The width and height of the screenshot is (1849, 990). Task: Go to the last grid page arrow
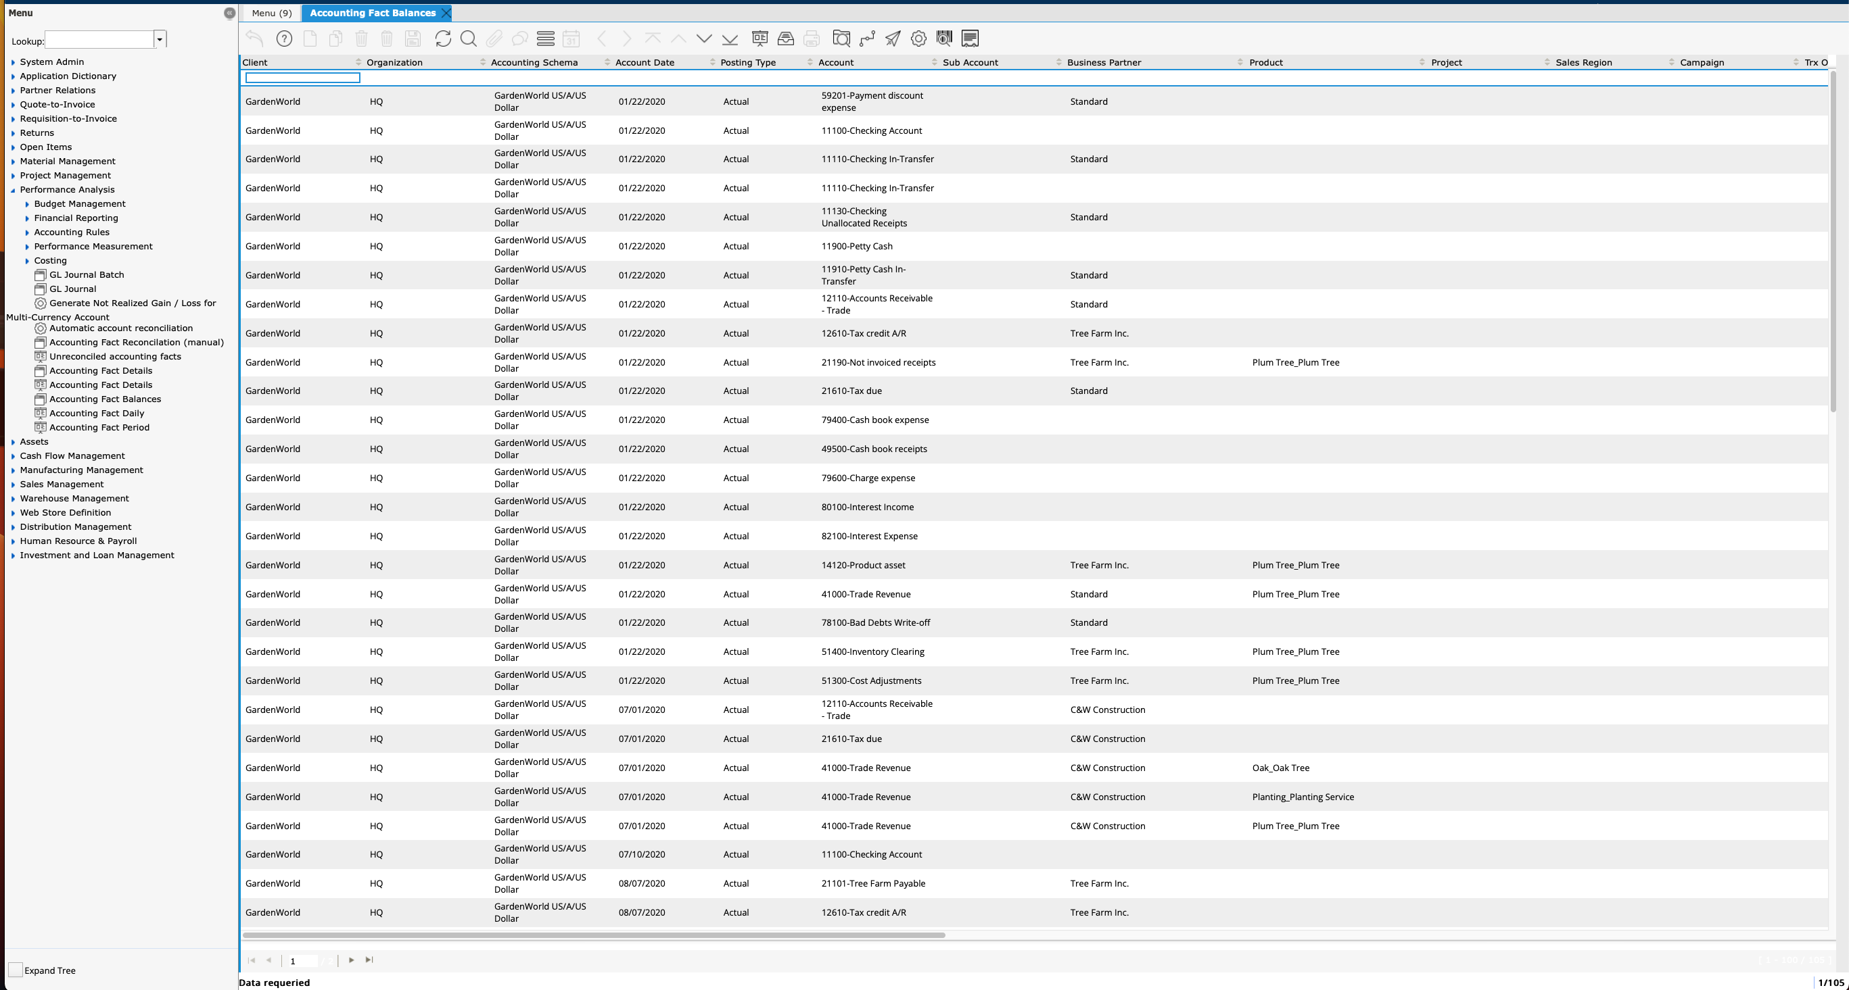(x=369, y=960)
